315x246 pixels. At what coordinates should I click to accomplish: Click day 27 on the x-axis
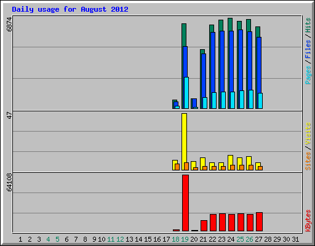click(258, 239)
